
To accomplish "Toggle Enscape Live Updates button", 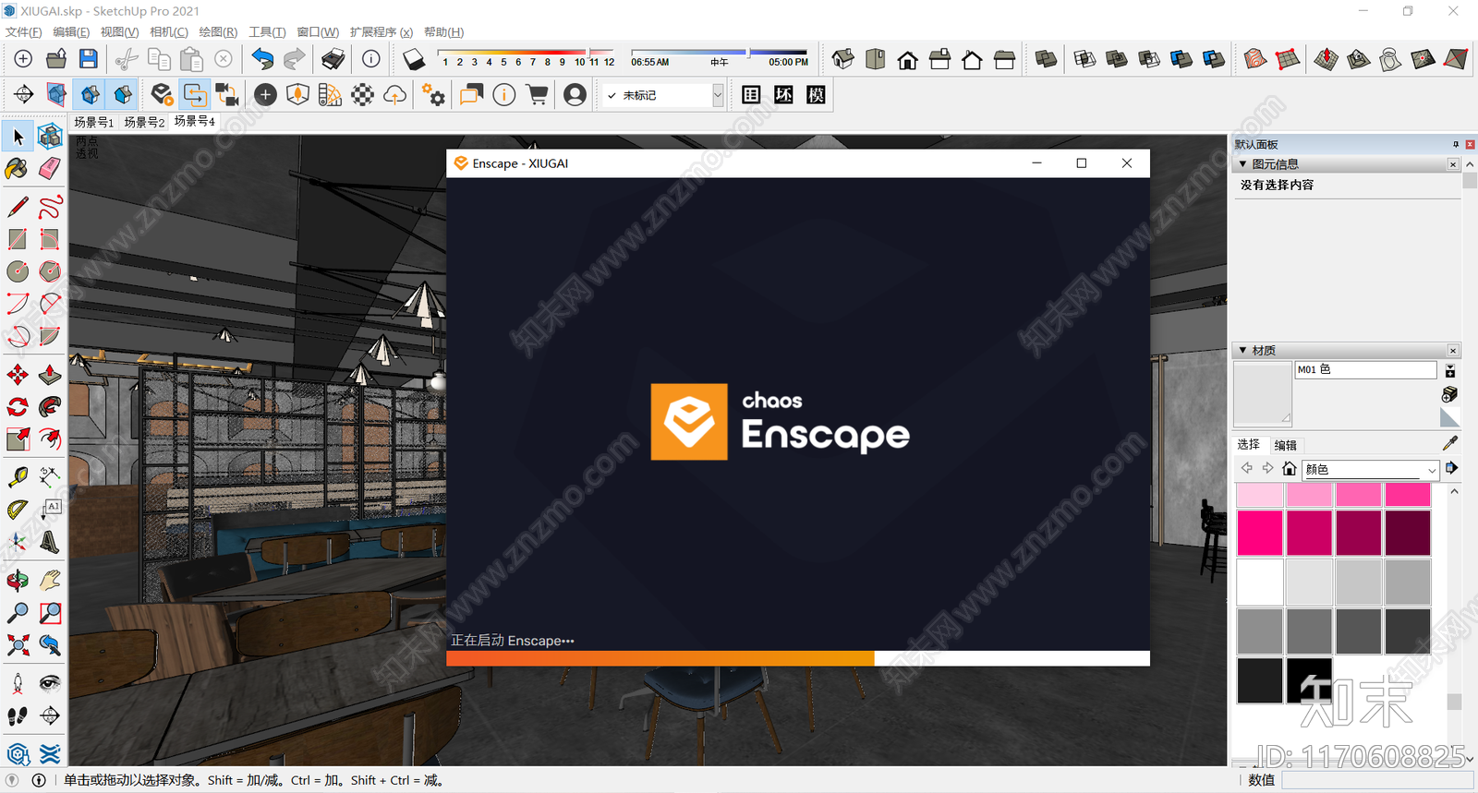I will tap(195, 94).
